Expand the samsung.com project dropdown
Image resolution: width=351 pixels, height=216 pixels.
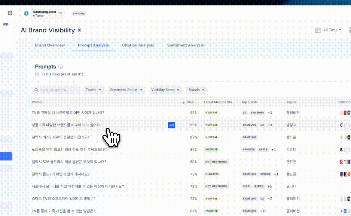(60, 13)
